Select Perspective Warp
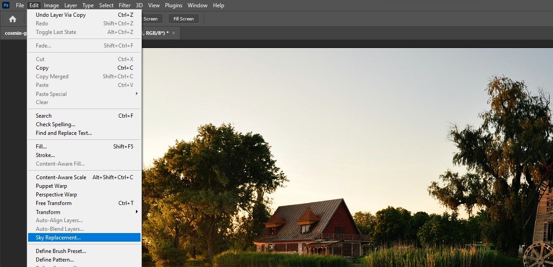Image resolution: width=553 pixels, height=267 pixels. 84,195
